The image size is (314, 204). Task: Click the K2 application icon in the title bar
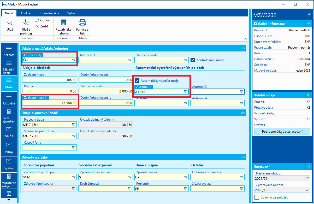(4, 4)
